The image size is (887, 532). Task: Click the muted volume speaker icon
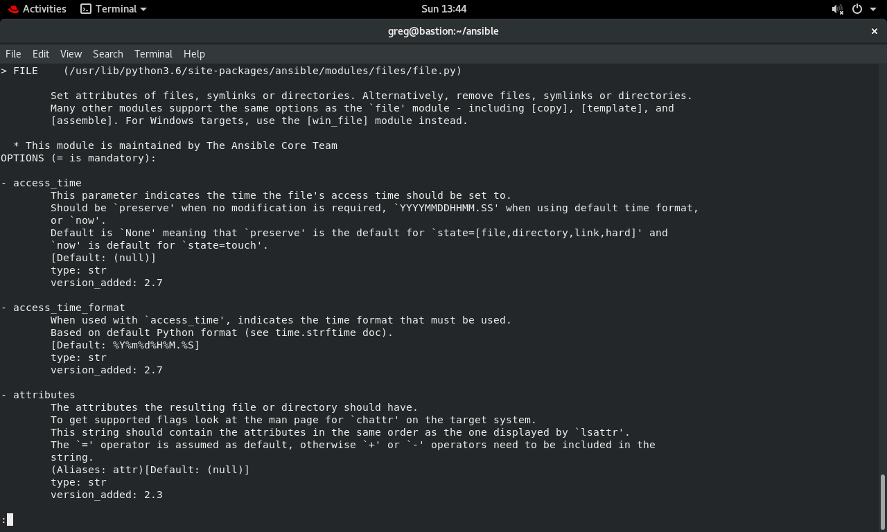[x=837, y=9]
